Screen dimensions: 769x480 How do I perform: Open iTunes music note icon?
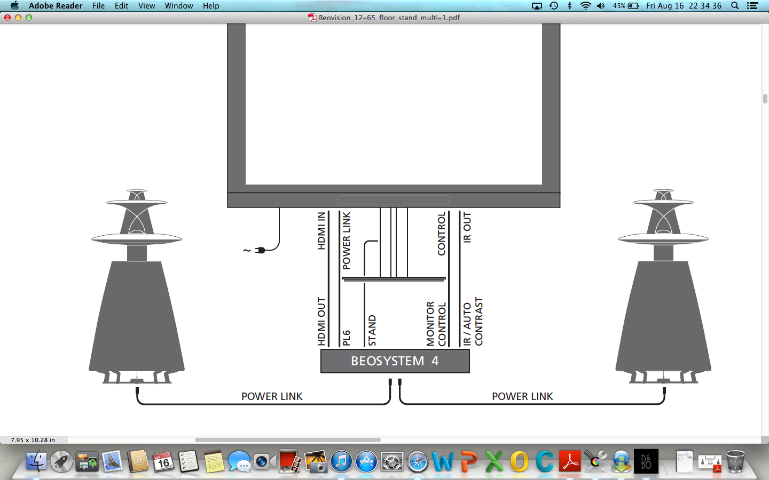pos(341,461)
